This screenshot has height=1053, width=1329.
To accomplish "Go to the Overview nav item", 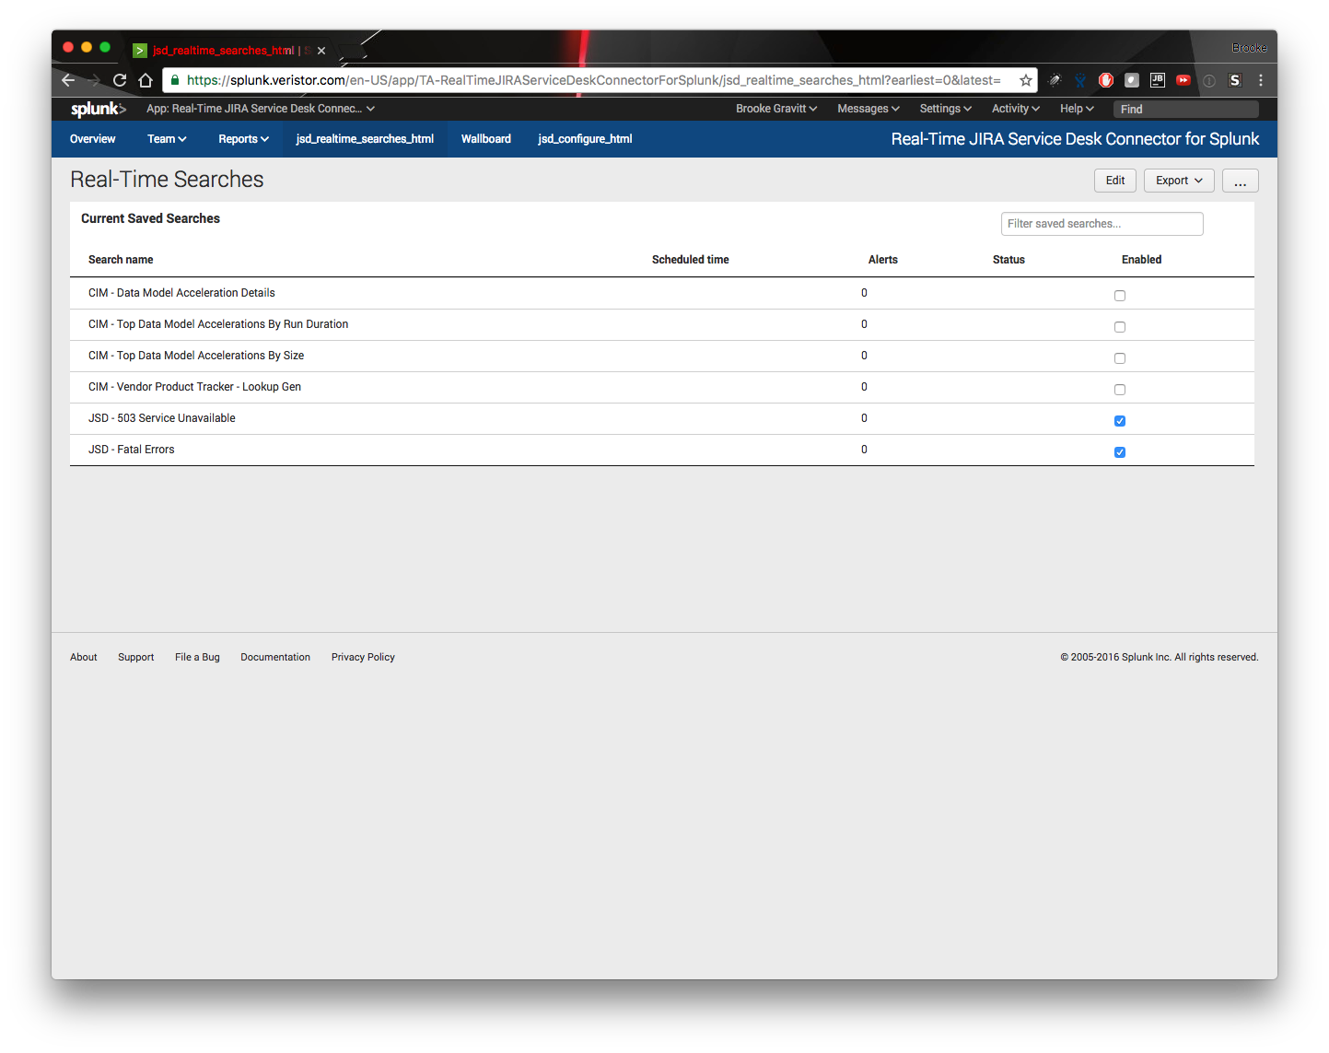I will (93, 139).
